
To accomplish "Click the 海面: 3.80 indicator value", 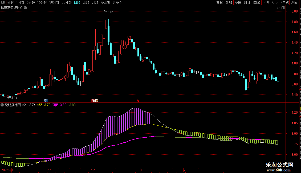I will [x=59, y=105].
